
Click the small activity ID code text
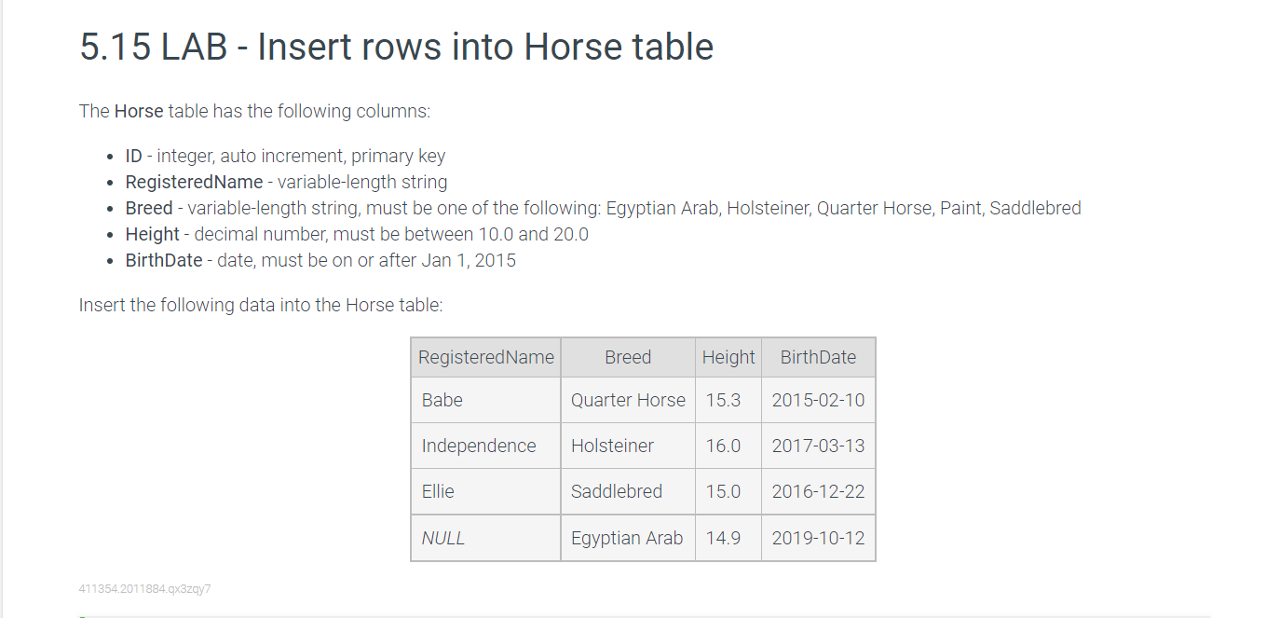145,588
